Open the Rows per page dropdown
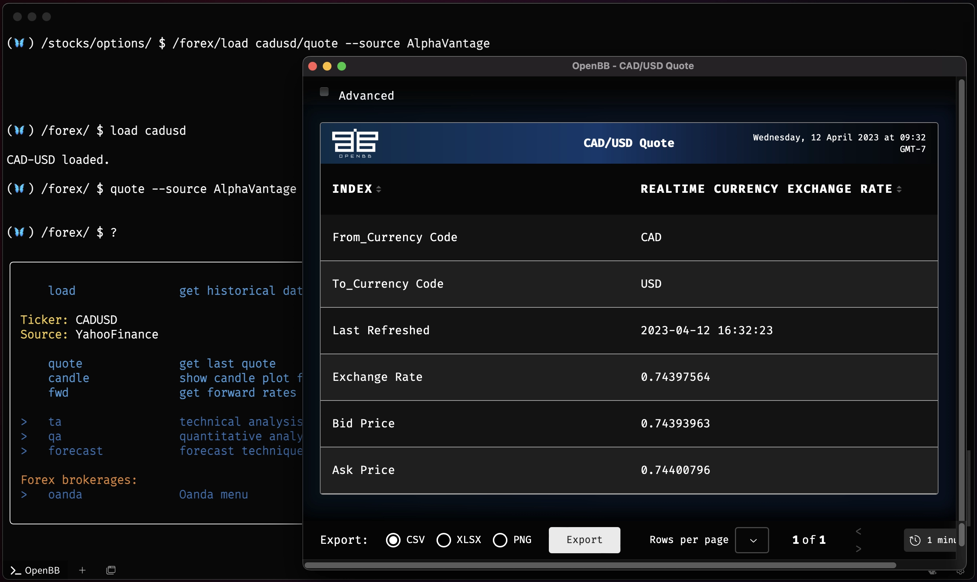977x582 pixels. (x=751, y=540)
